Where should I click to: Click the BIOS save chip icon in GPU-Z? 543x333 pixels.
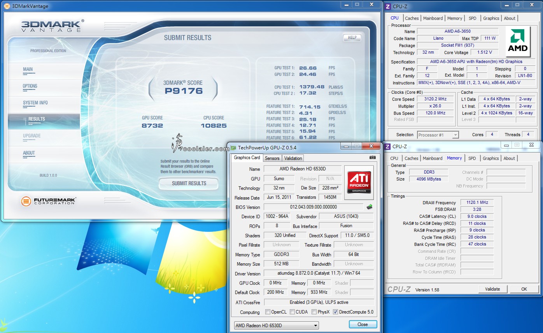[370, 207]
